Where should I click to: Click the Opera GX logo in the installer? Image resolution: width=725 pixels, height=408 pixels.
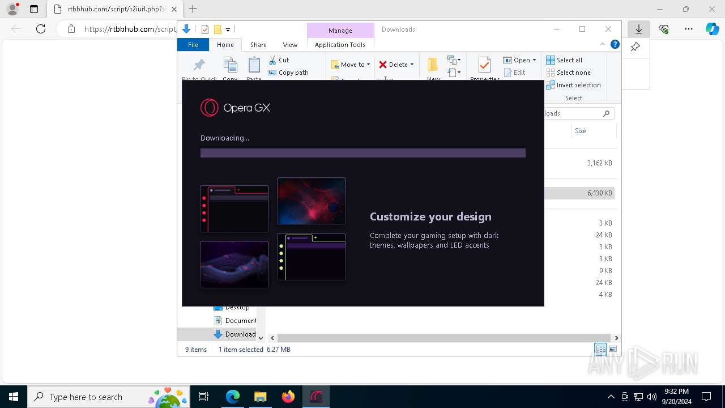coord(235,108)
